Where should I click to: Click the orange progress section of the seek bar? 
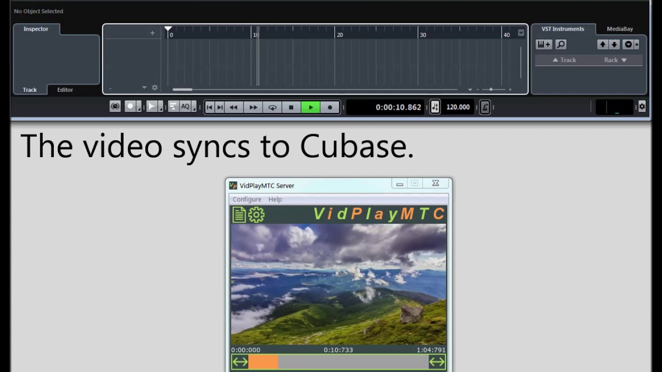[263, 362]
